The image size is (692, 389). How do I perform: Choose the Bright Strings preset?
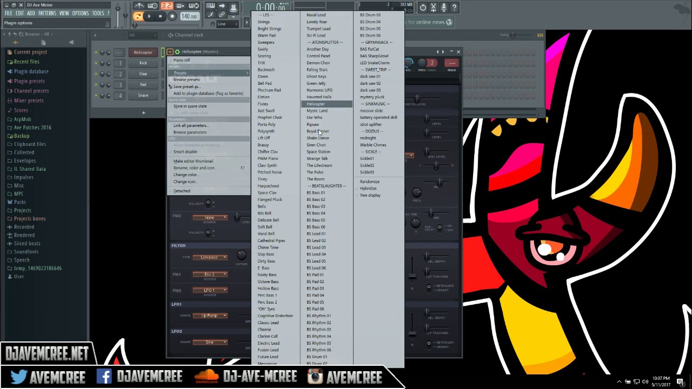click(x=269, y=29)
